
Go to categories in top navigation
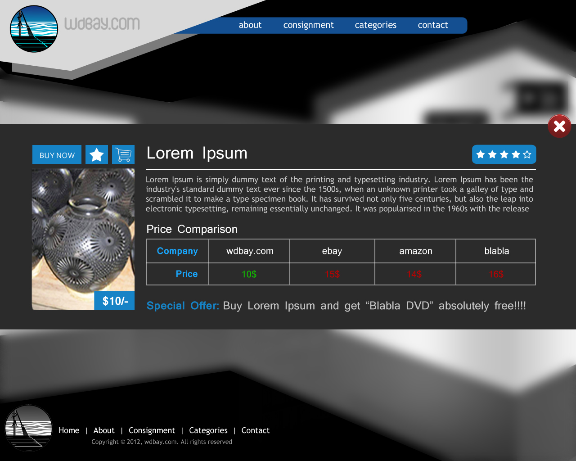tap(375, 25)
